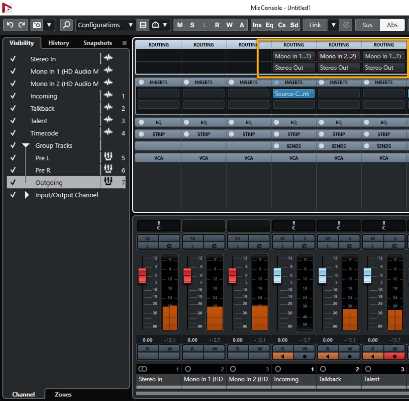Collapse the Group Tracks folder
The height and width of the screenshot is (401, 409).
[x=26, y=146]
